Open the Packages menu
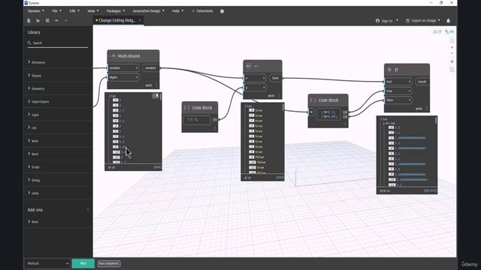 [116, 11]
